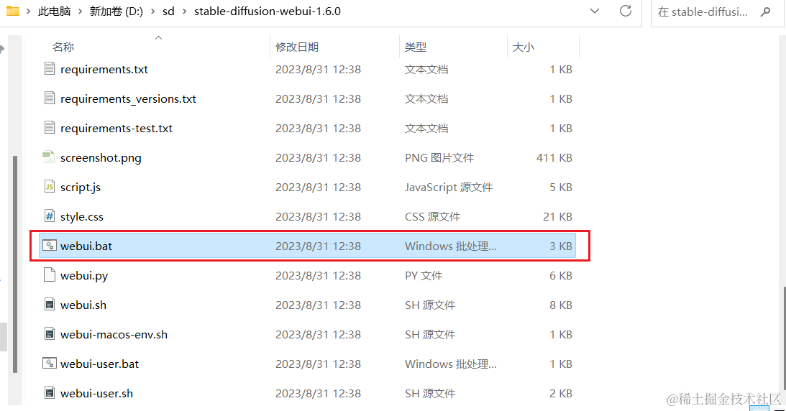Sort files by the 名称 column
The height and width of the screenshot is (411, 786).
63,47
